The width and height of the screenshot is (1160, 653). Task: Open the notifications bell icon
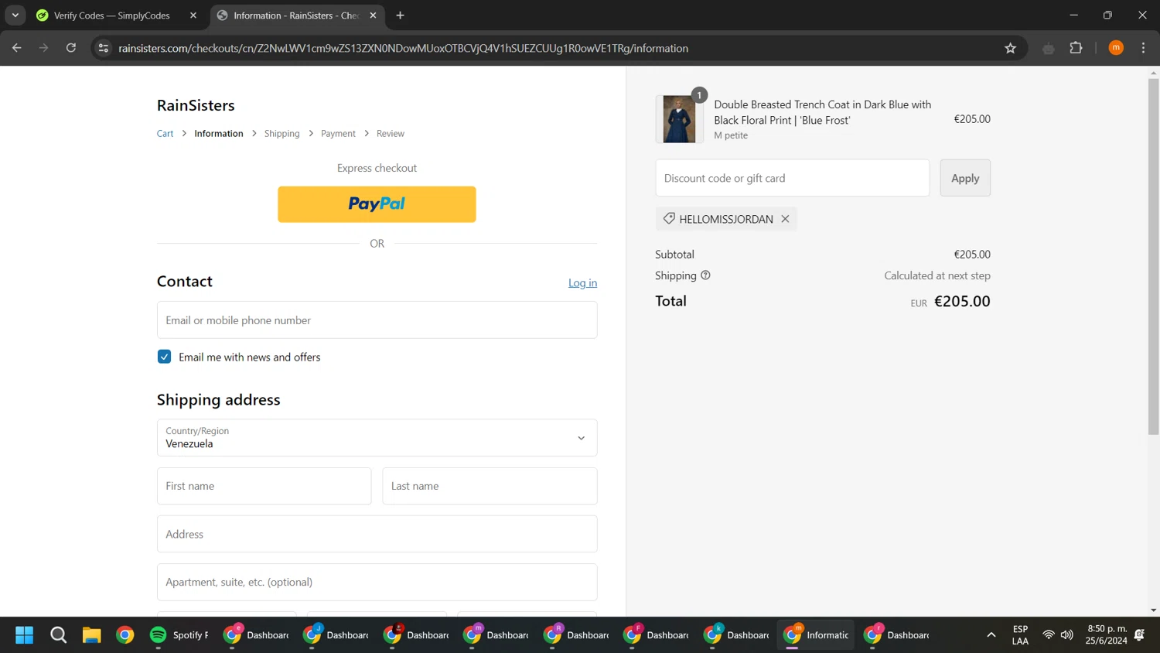point(1139,635)
